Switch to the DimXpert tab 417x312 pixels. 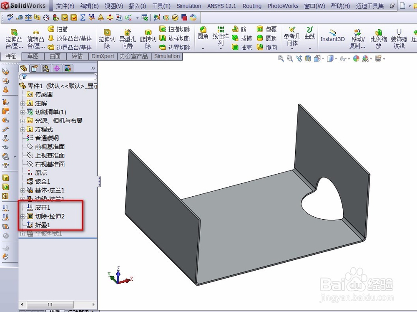click(103, 56)
